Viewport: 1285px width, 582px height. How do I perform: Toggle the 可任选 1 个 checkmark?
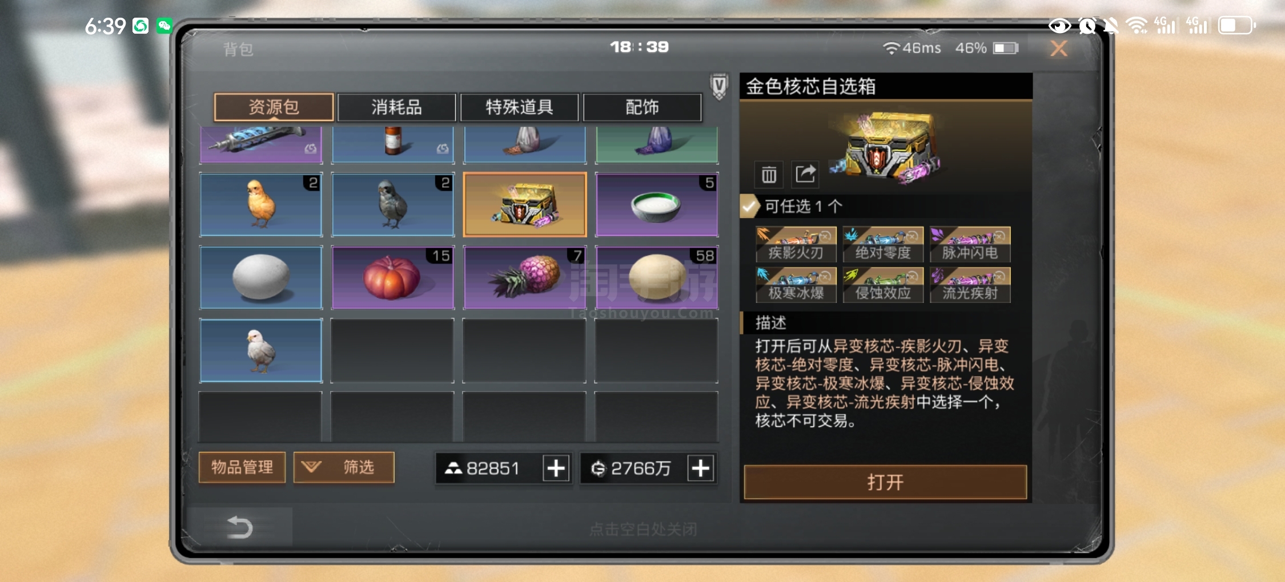pyautogui.click(x=749, y=206)
